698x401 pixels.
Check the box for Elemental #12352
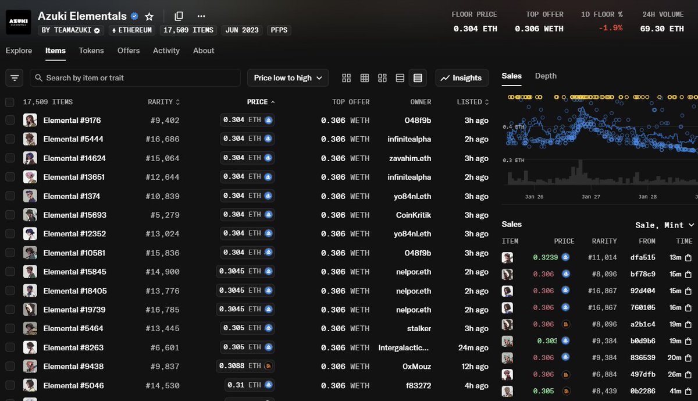[10, 233]
